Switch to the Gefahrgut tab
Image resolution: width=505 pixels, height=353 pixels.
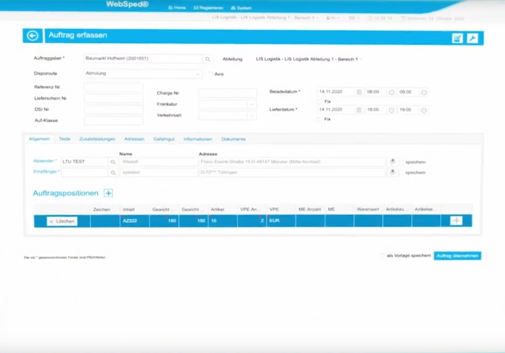[164, 139]
